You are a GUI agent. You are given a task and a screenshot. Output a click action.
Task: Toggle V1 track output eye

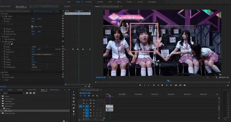(94, 106)
